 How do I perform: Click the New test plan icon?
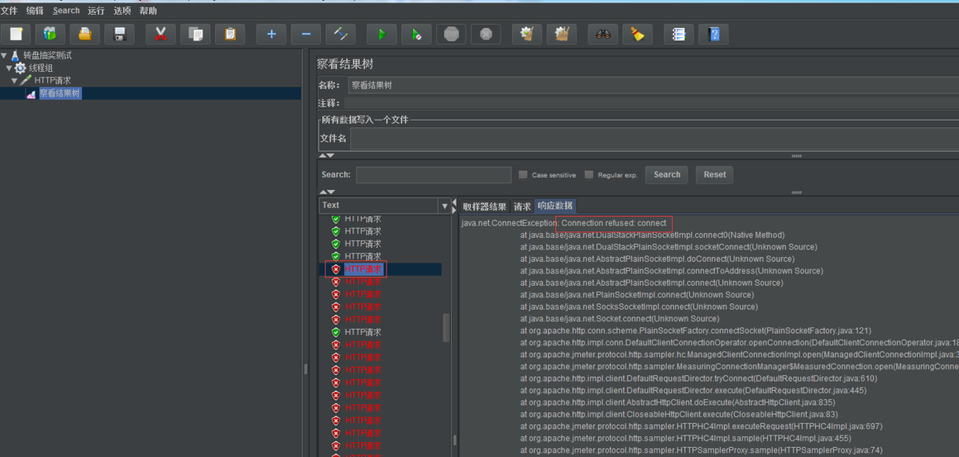click(x=15, y=34)
